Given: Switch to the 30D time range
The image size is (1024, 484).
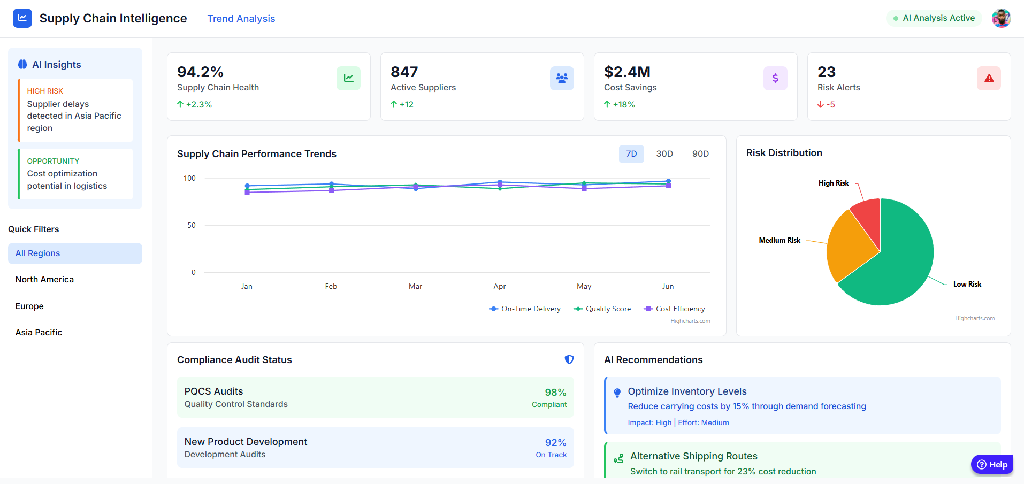Looking at the screenshot, I should (664, 154).
